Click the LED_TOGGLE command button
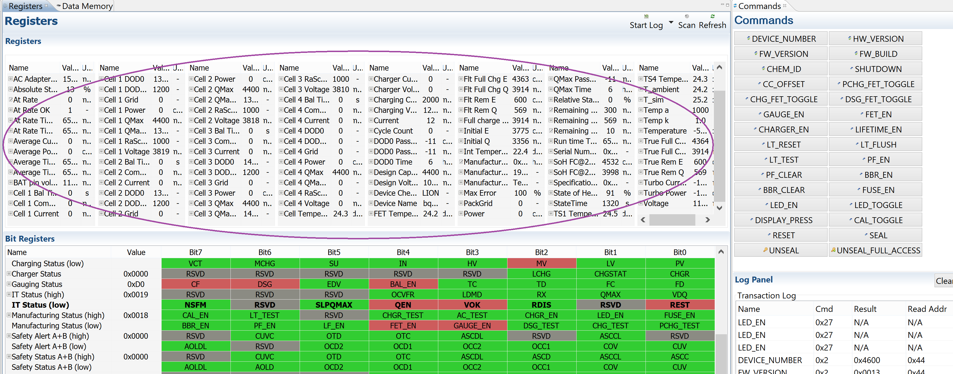The width and height of the screenshot is (953, 374). [x=875, y=205]
